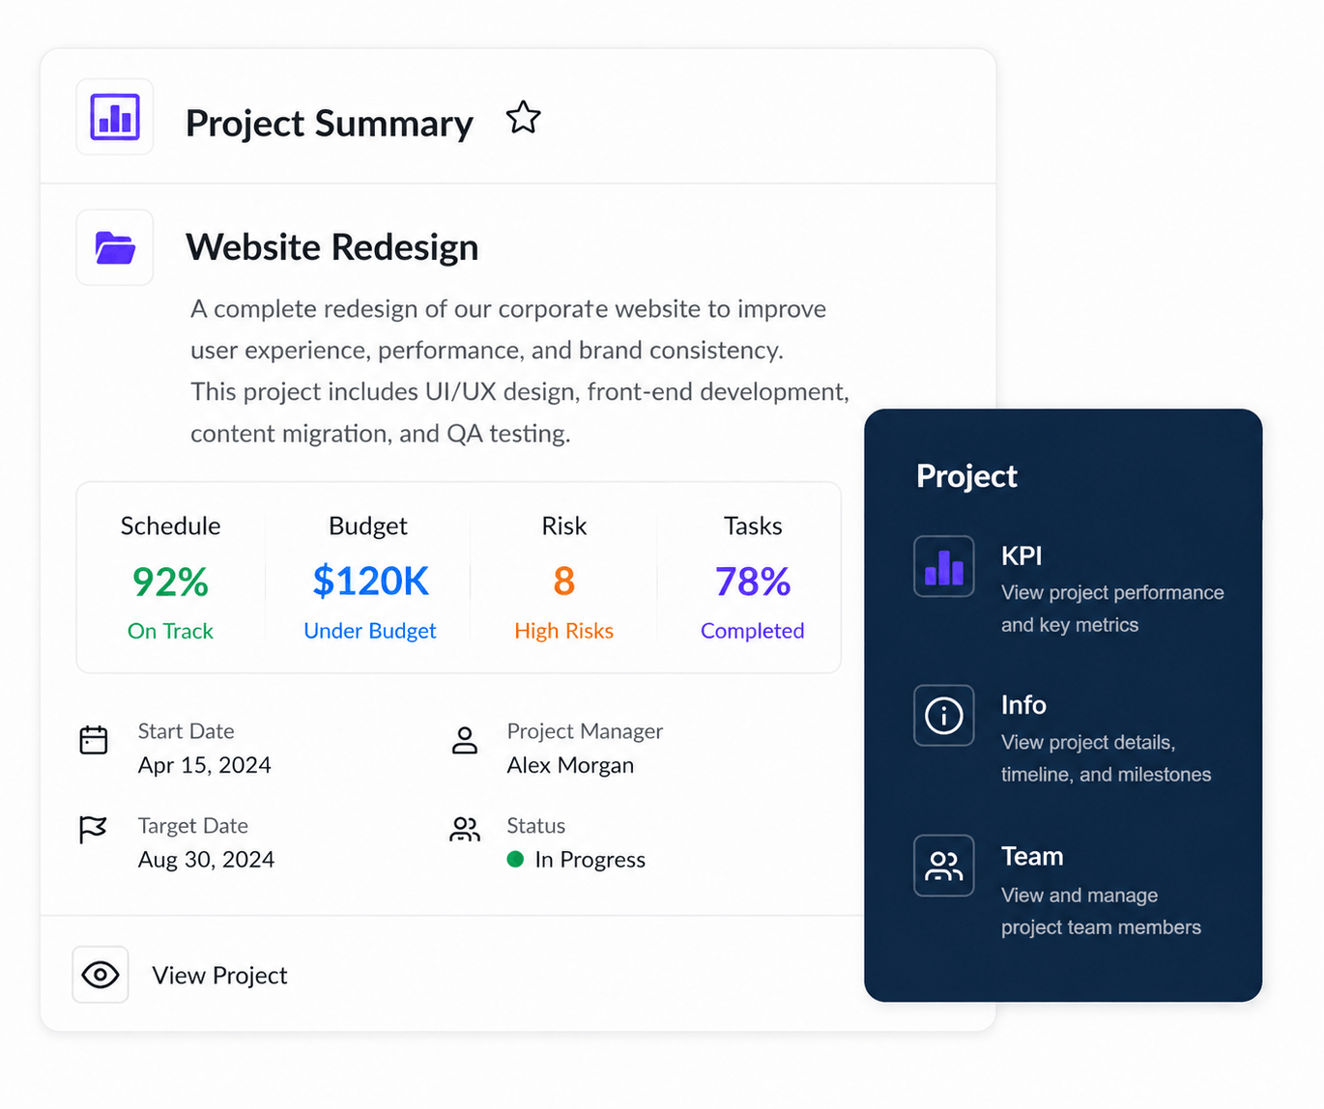1324x1109 pixels.
Task: Click the Apr 15, 2024 start date
Action: [x=205, y=765]
